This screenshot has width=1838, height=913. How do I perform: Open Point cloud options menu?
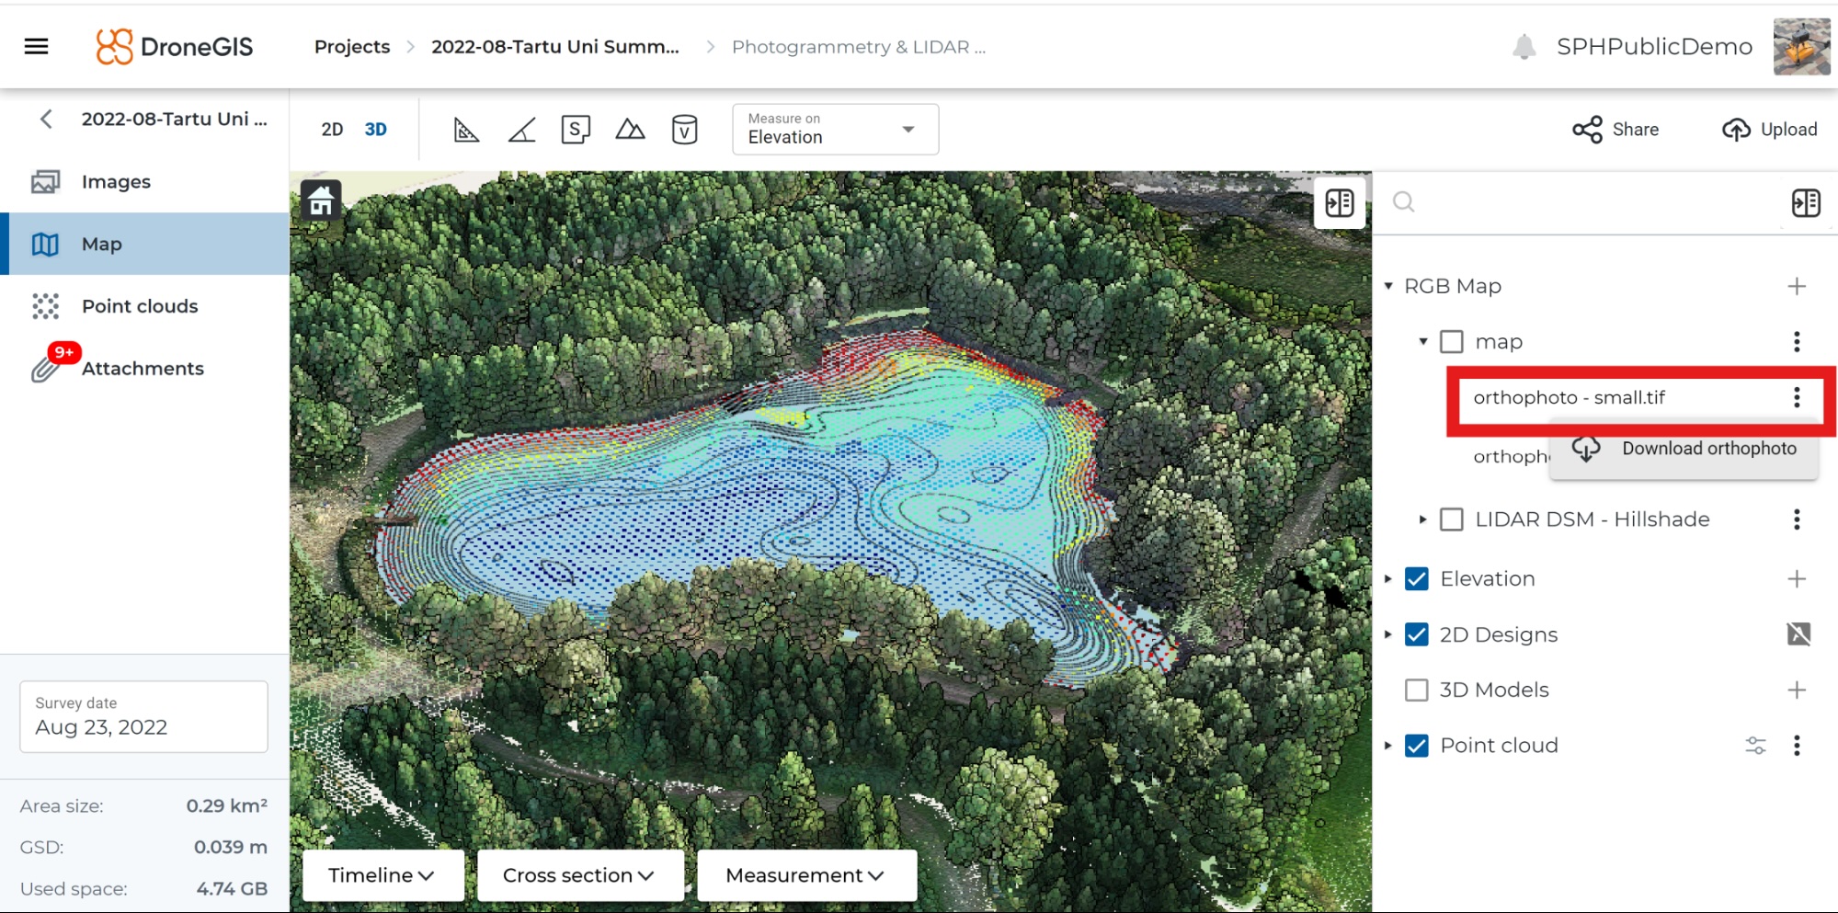click(x=1797, y=745)
